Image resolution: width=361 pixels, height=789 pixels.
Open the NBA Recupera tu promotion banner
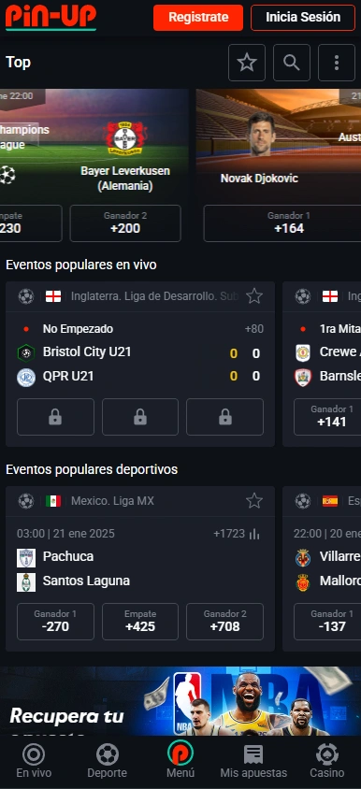coord(180,701)
